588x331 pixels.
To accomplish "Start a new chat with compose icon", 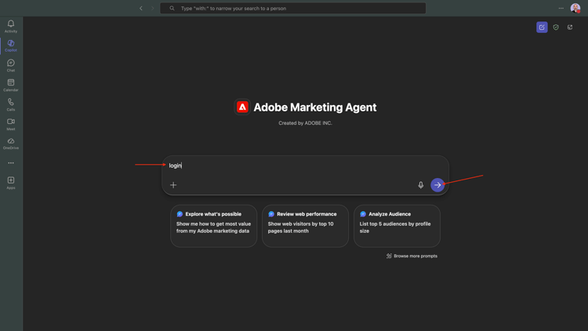I will click(x=542, y=27).
